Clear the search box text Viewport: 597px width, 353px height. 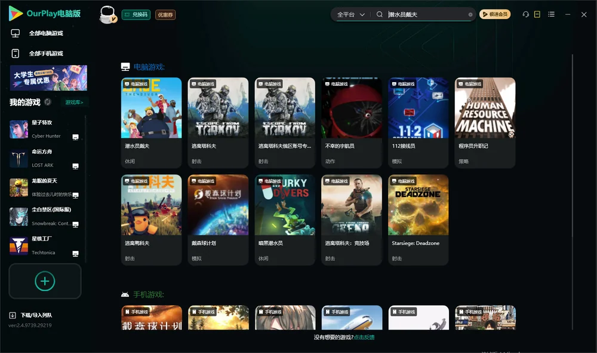coord(470,15)
